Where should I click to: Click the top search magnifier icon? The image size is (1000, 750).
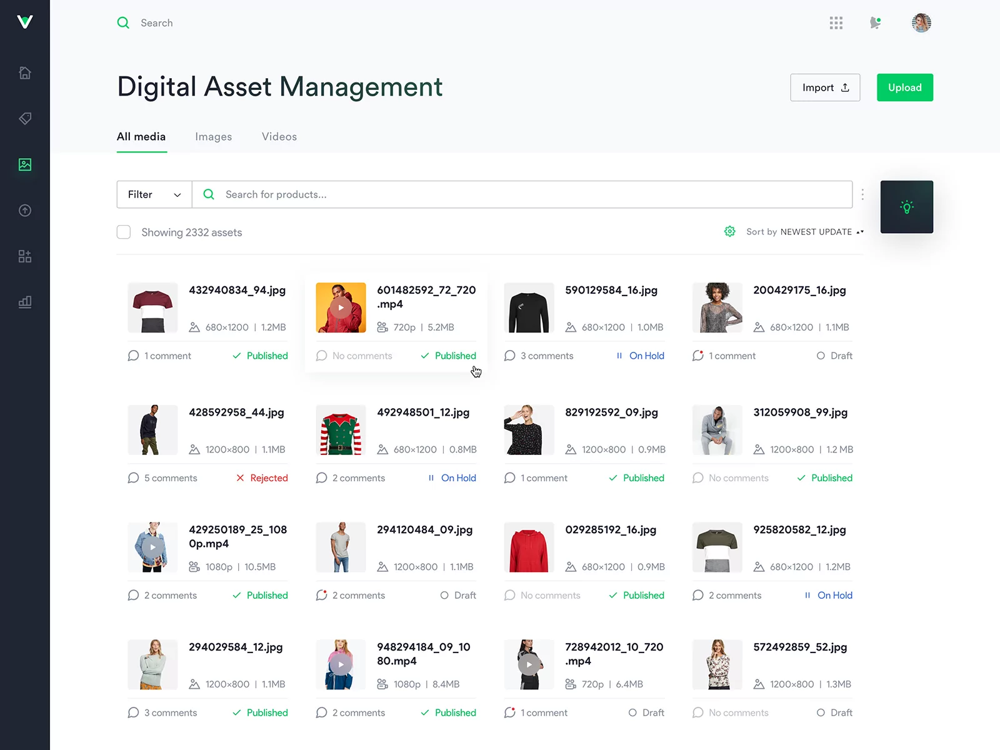123,23
